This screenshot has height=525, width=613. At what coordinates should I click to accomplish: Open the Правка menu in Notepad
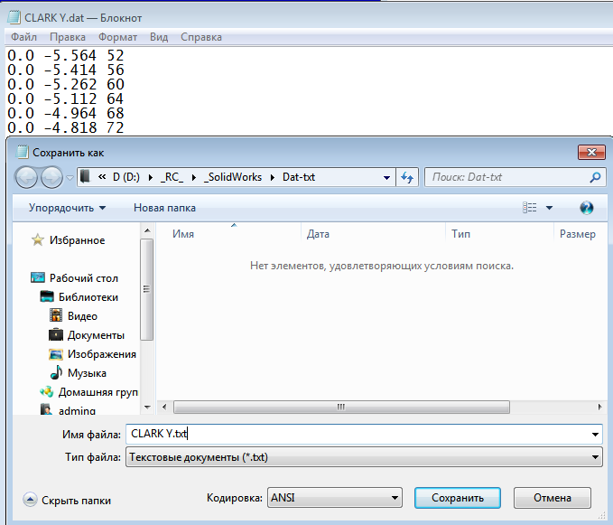pos(68,37)
